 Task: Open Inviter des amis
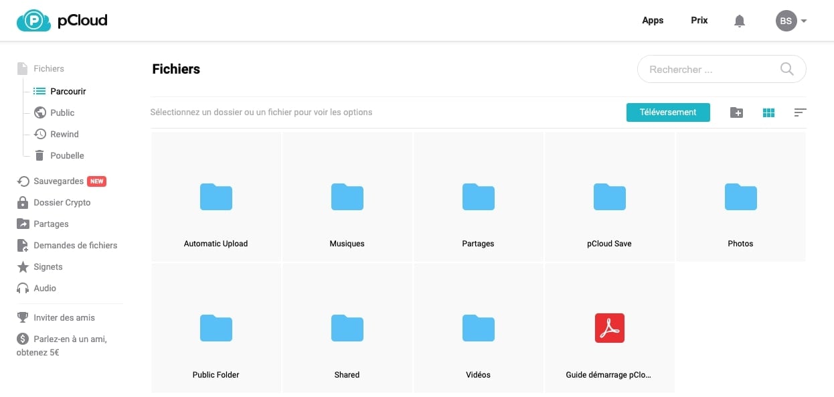tap(64, 317)
